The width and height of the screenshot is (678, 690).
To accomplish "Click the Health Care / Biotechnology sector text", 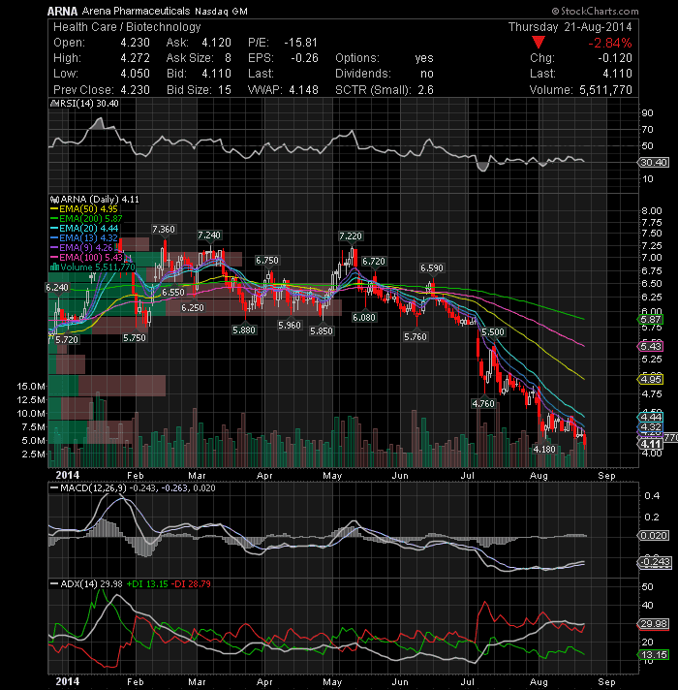I will 127,27.
